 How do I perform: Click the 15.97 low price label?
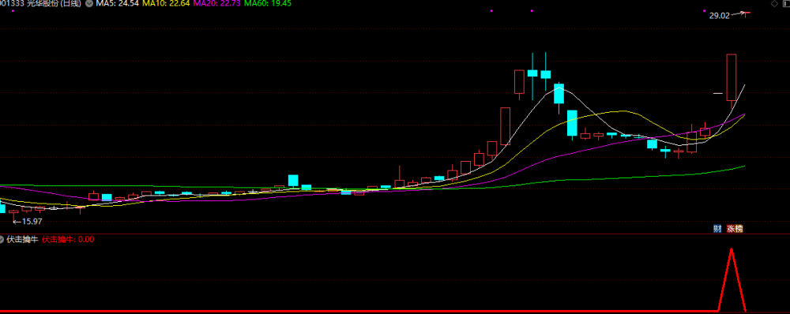pyautogui.click(x=32, y=222)
